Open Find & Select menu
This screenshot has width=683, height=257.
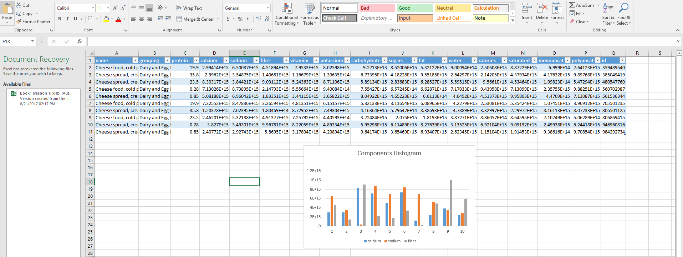pyautogui.click(x=623, y=14)
